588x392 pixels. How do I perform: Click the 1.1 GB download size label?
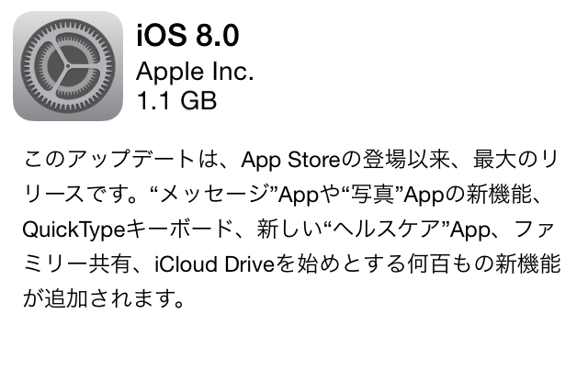(176, 100)
